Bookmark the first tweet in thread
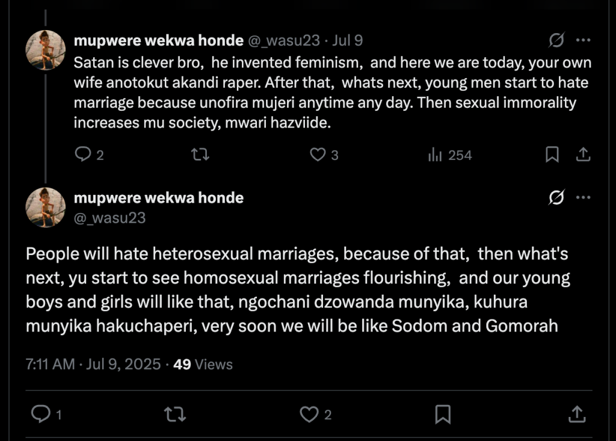This screenshot has height=441, width=616. click(x=552, y=155)
